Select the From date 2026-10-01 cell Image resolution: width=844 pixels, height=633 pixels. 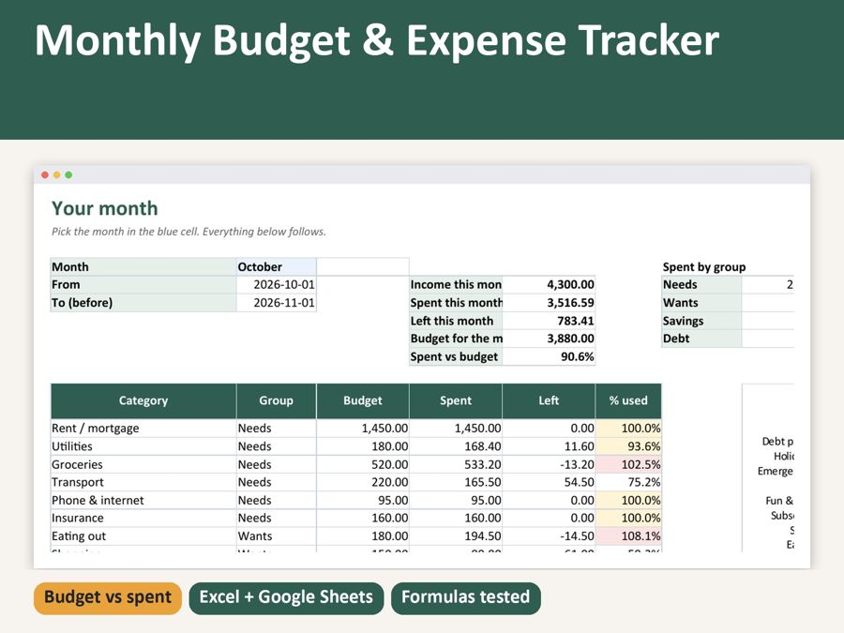(276, 285)
